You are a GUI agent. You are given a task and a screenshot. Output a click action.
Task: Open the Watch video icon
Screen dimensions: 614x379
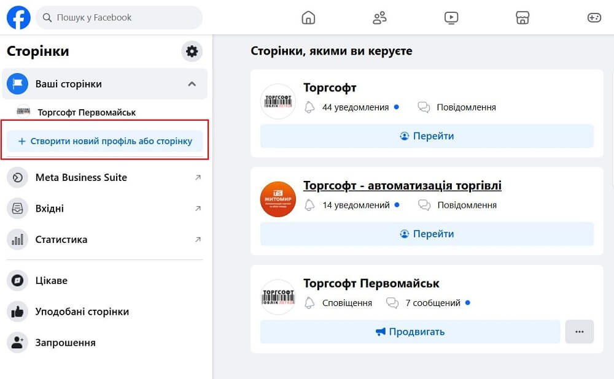click(451, 18)
